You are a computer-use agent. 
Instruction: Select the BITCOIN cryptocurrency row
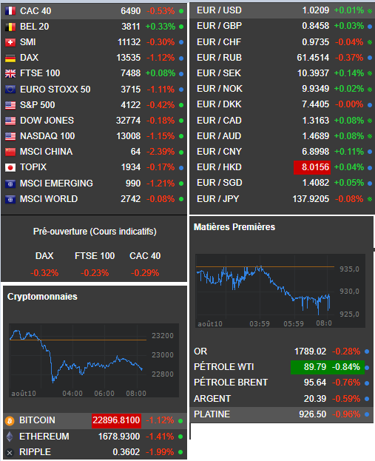click(x=95, y=421)
